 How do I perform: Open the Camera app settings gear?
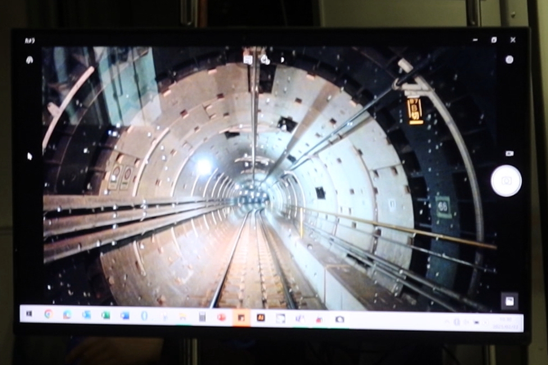pyautogui.click(x=29, y=61)
